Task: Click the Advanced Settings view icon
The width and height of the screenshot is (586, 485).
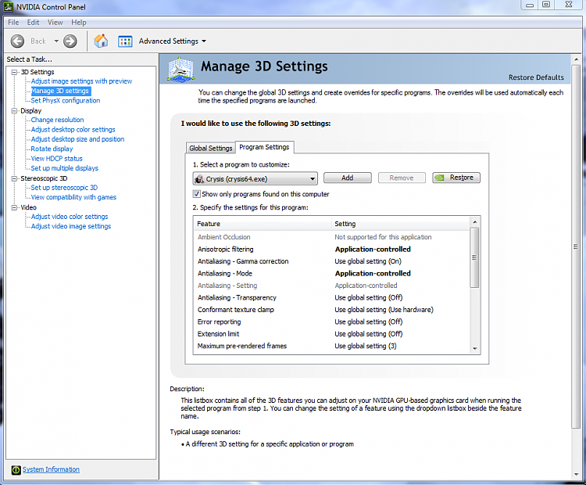Action: 125,41
